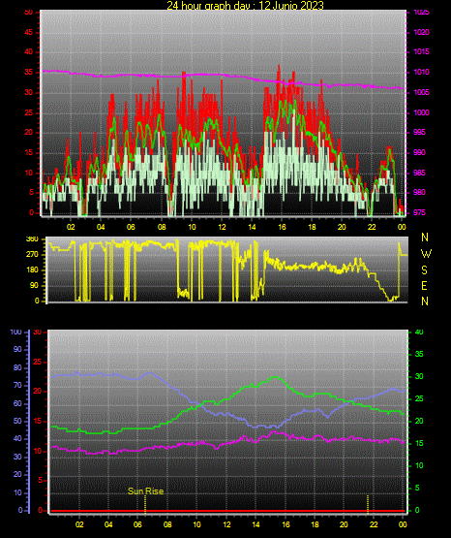Click hour "10" under the temperature chart
451x538 pixels.
point(196,524)
